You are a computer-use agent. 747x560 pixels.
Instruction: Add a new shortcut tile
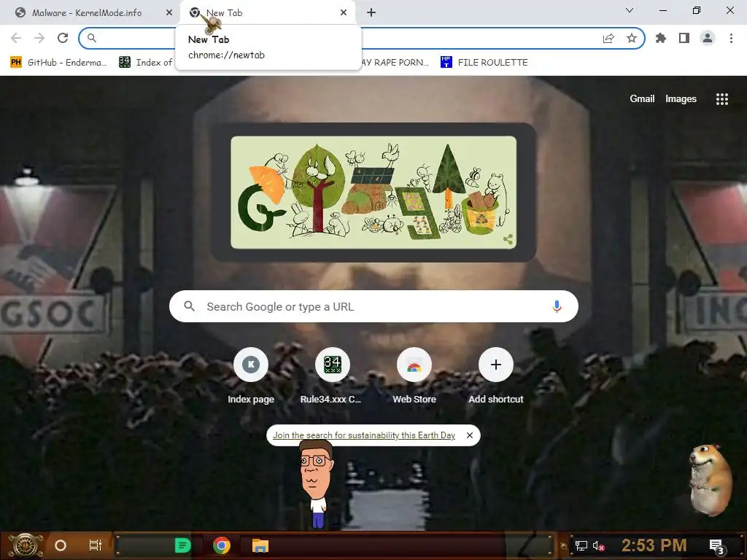(x=496, y=376)
